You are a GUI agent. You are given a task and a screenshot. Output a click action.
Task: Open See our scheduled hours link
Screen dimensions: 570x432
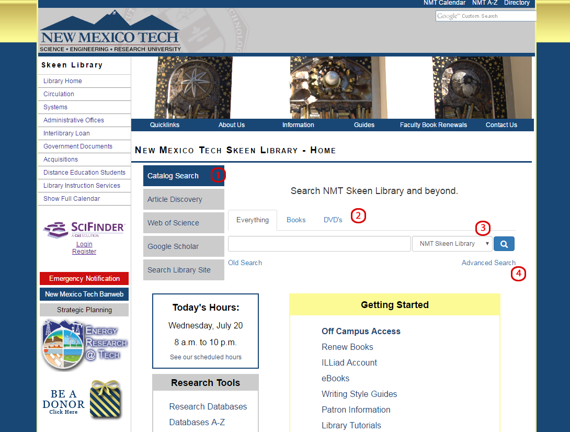(206, 357)
